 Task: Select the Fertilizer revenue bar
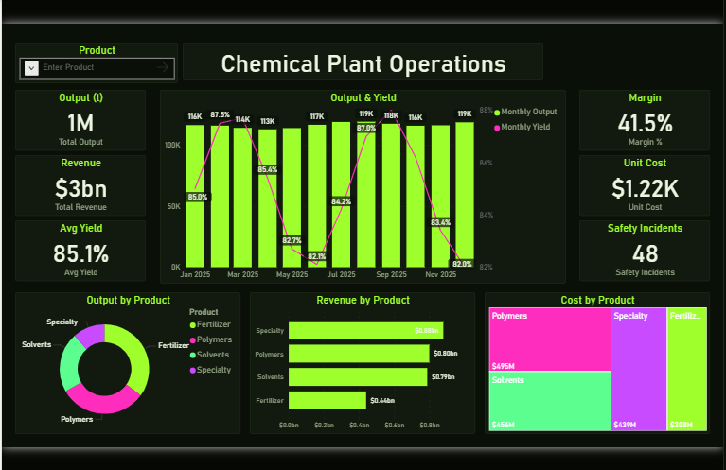[328, 401]
